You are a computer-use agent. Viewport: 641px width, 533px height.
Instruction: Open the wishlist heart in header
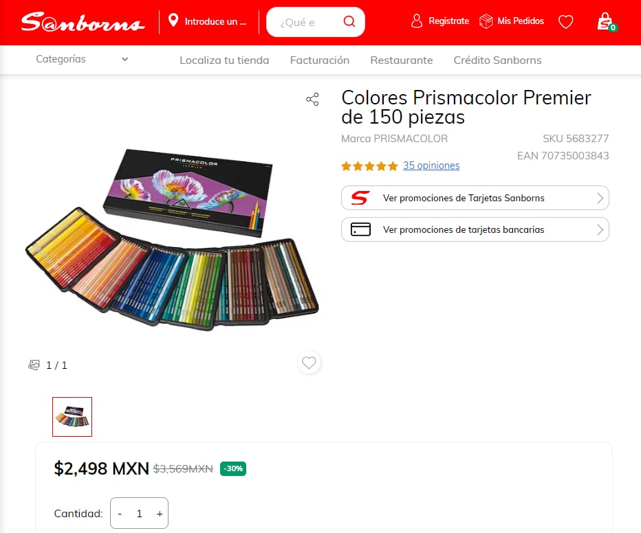point(565,22)
